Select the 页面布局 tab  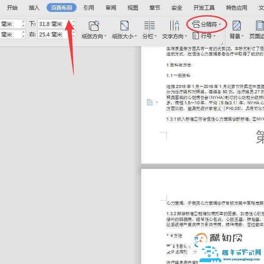click(x=62, y=7)
